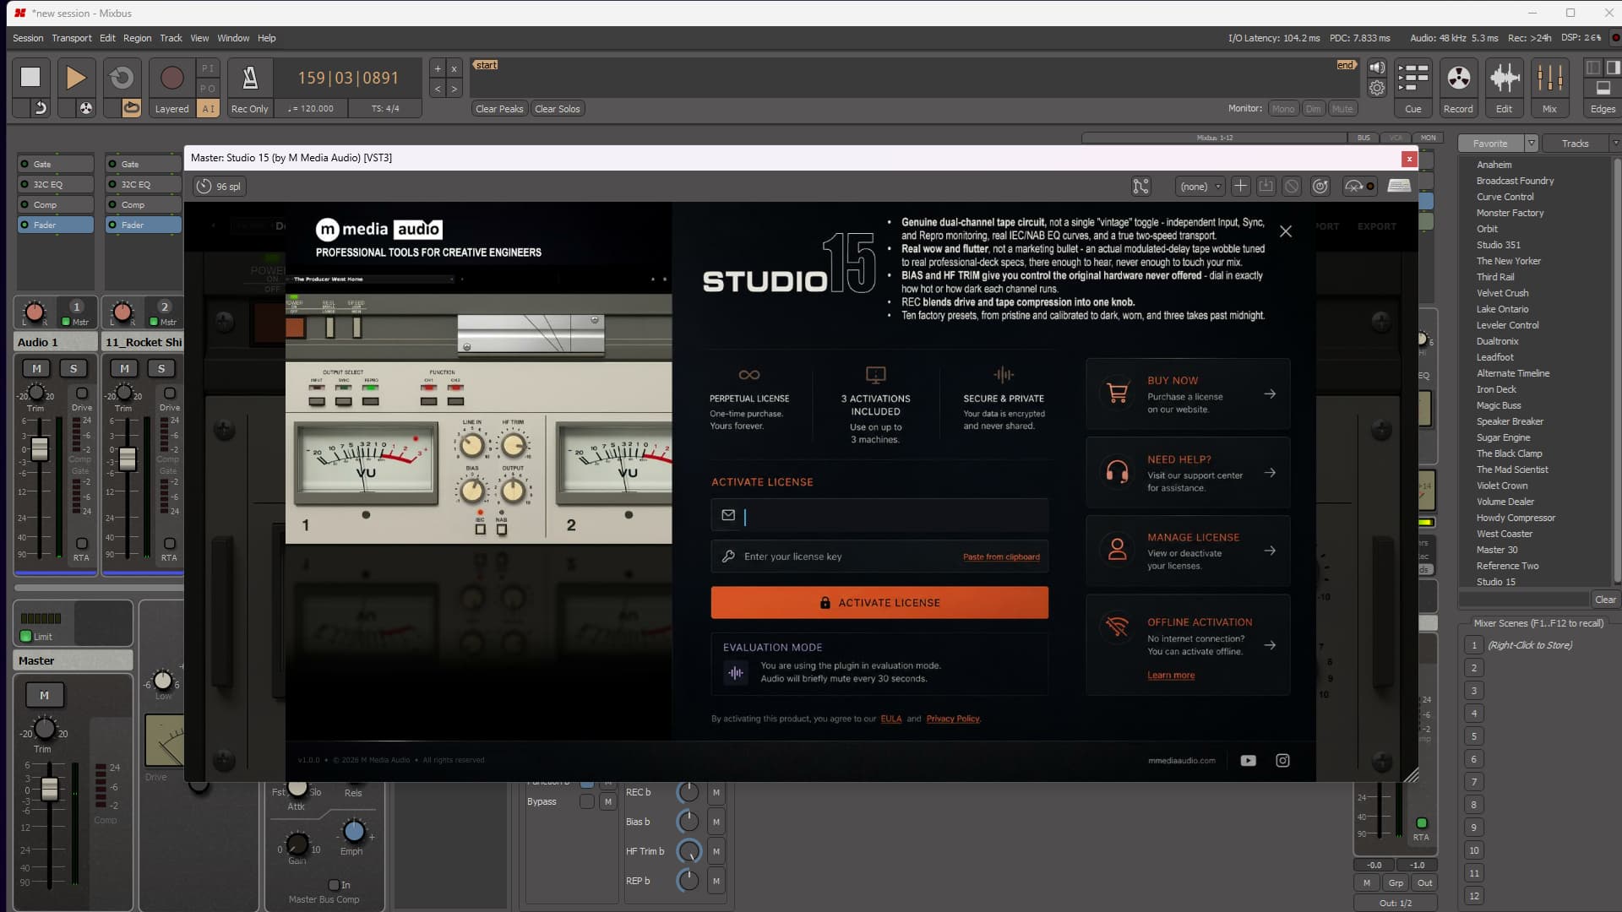
Task: Expand the Favorite dropdown arrow
Action: [x=1531, y=144]
